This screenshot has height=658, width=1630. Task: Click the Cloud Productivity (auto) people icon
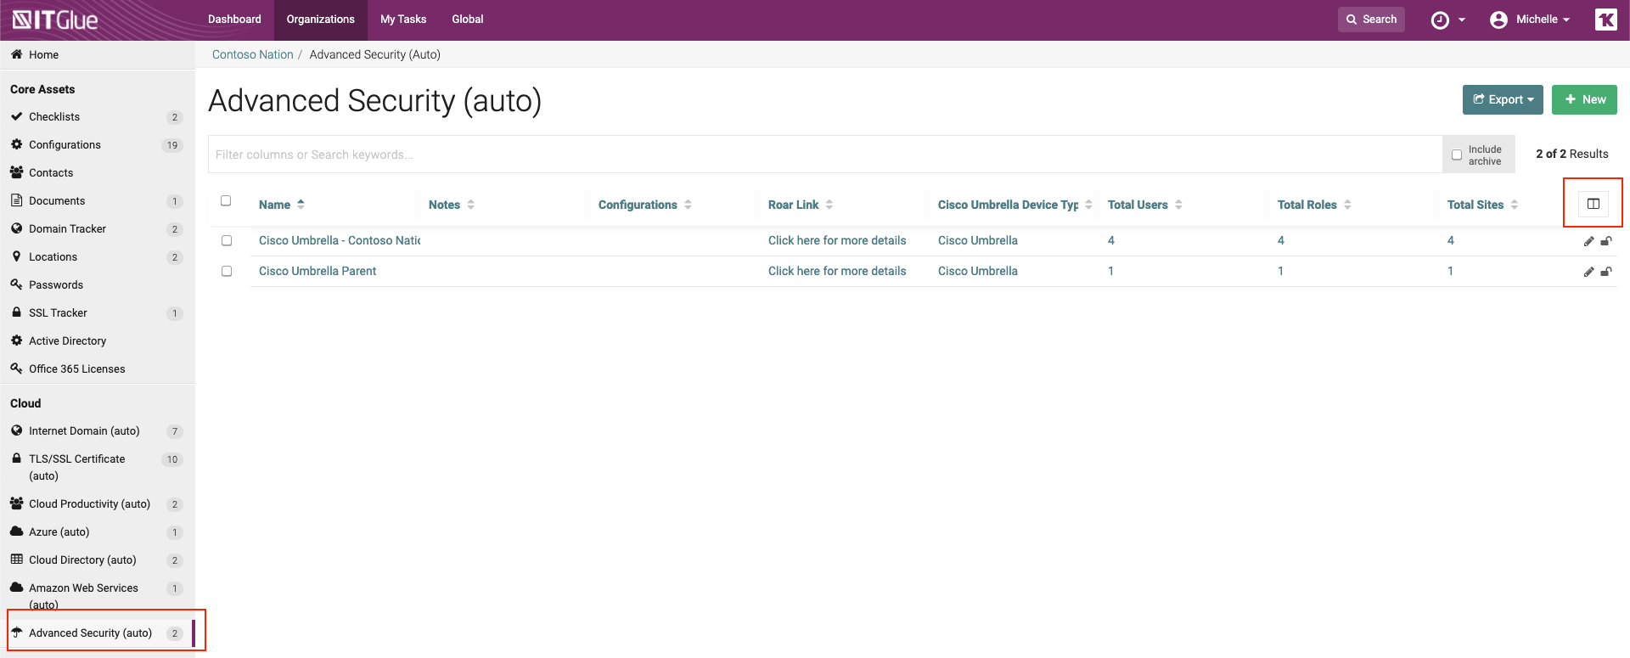(16, 503)
